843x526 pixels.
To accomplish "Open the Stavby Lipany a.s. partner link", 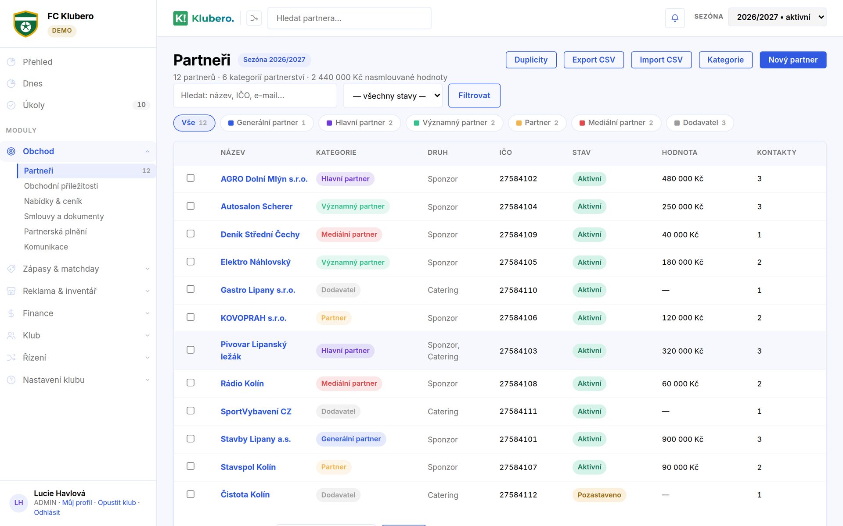I will pyautogui.click(x=256, y=439).
